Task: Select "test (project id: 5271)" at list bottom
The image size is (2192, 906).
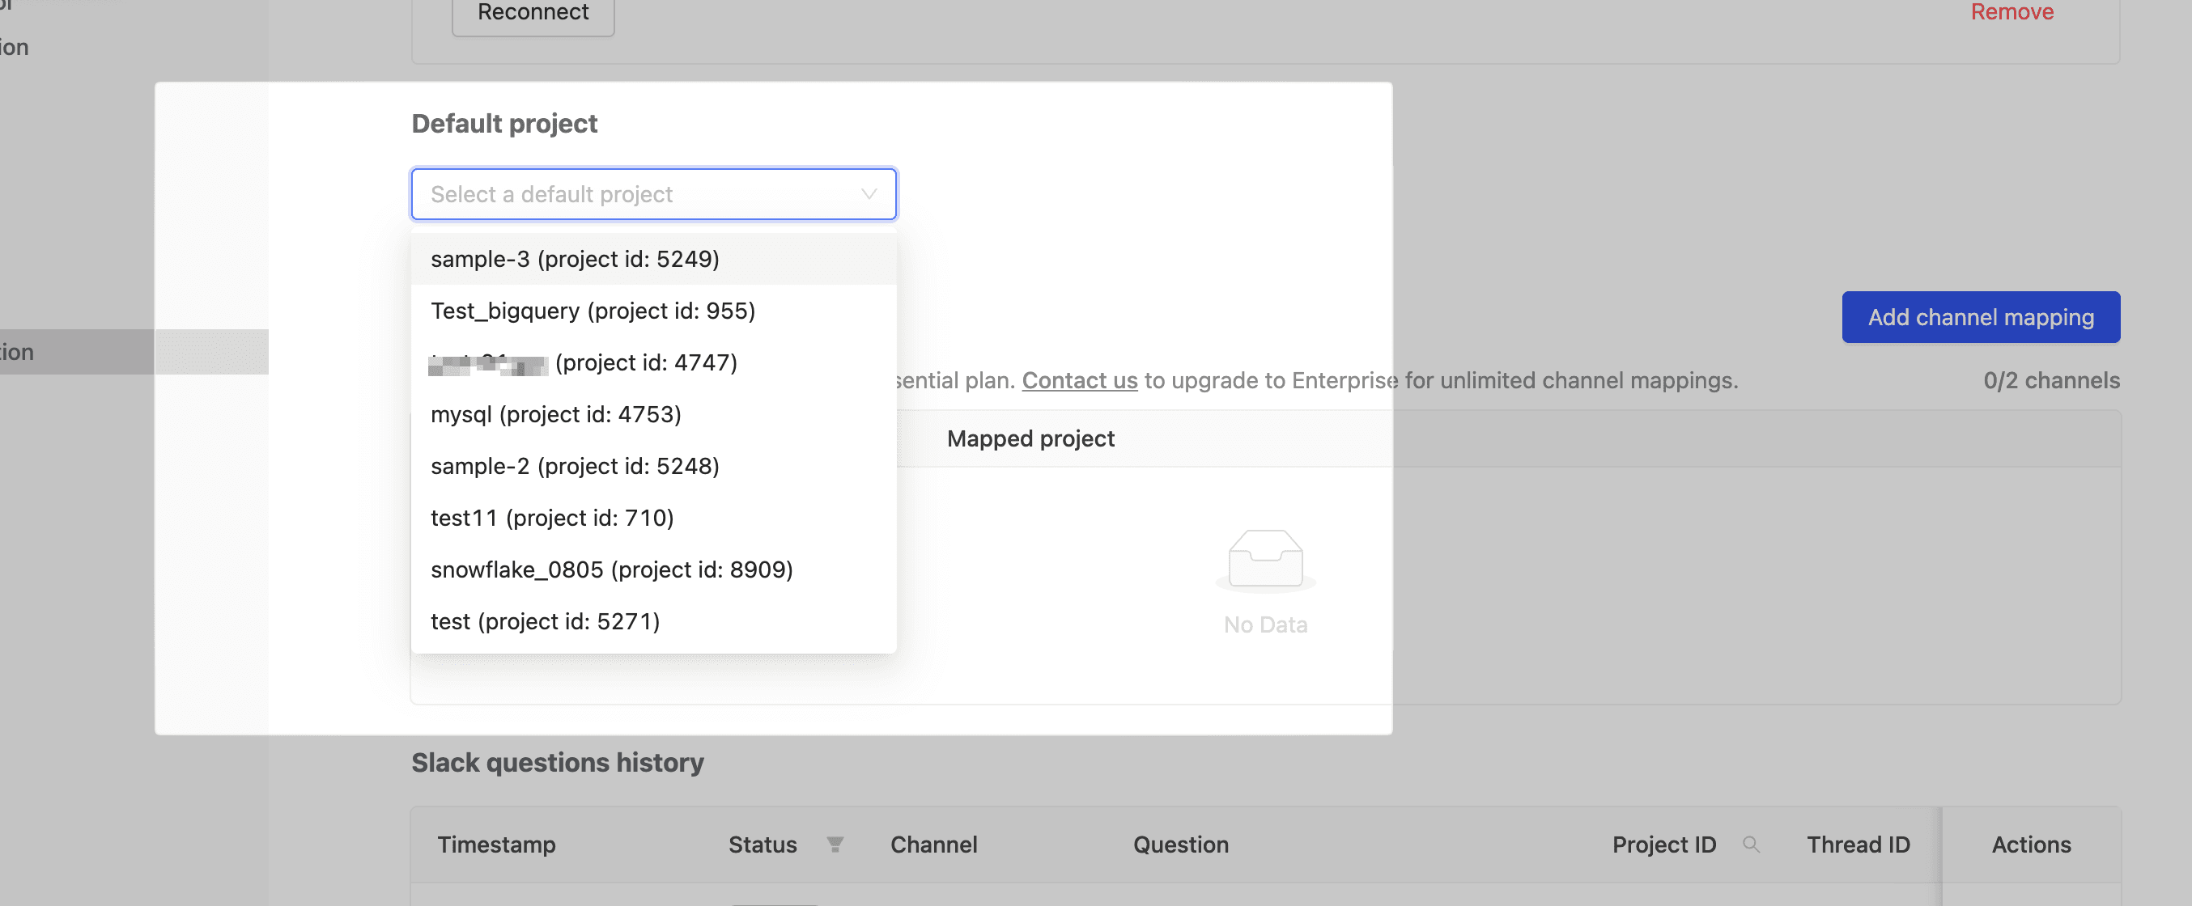Action: coord(545,621)
